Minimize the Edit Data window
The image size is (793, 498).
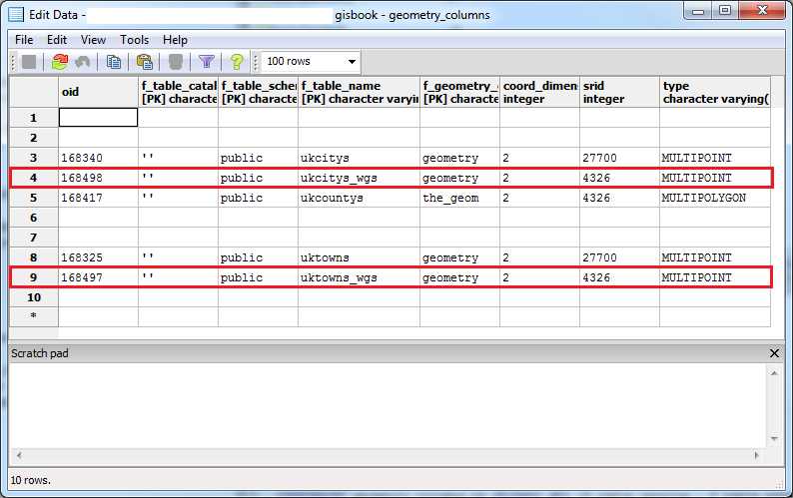coord(698,10)
